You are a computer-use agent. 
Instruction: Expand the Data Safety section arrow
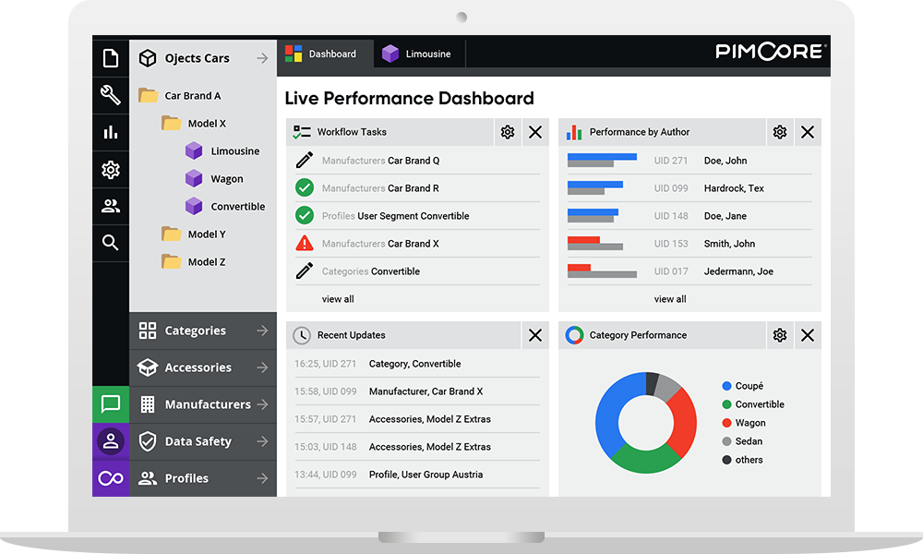[x=262, y=441]
